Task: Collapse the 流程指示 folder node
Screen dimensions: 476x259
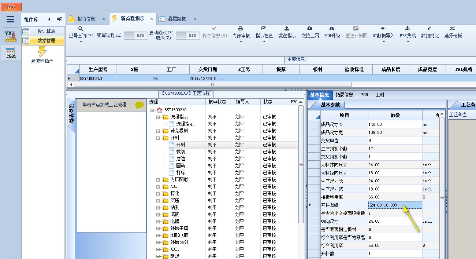Action: click(x=158, y=117)
